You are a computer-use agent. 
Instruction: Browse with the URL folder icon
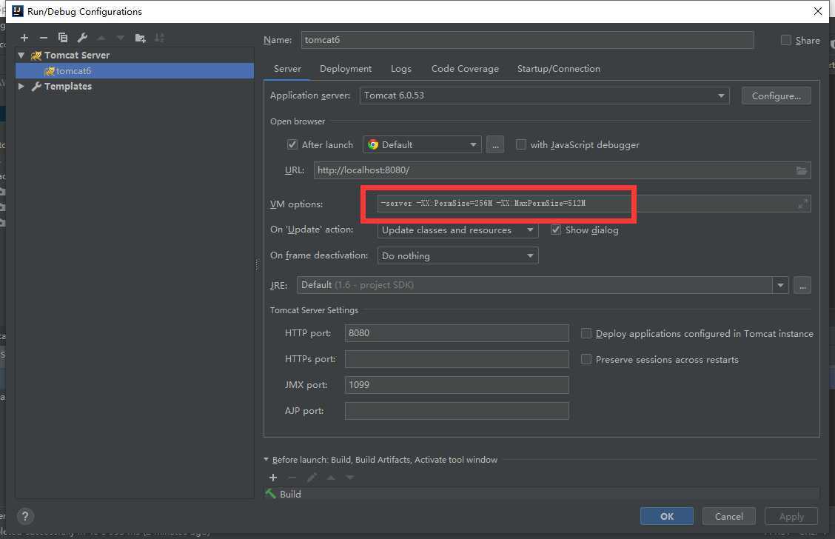(802, 170)
